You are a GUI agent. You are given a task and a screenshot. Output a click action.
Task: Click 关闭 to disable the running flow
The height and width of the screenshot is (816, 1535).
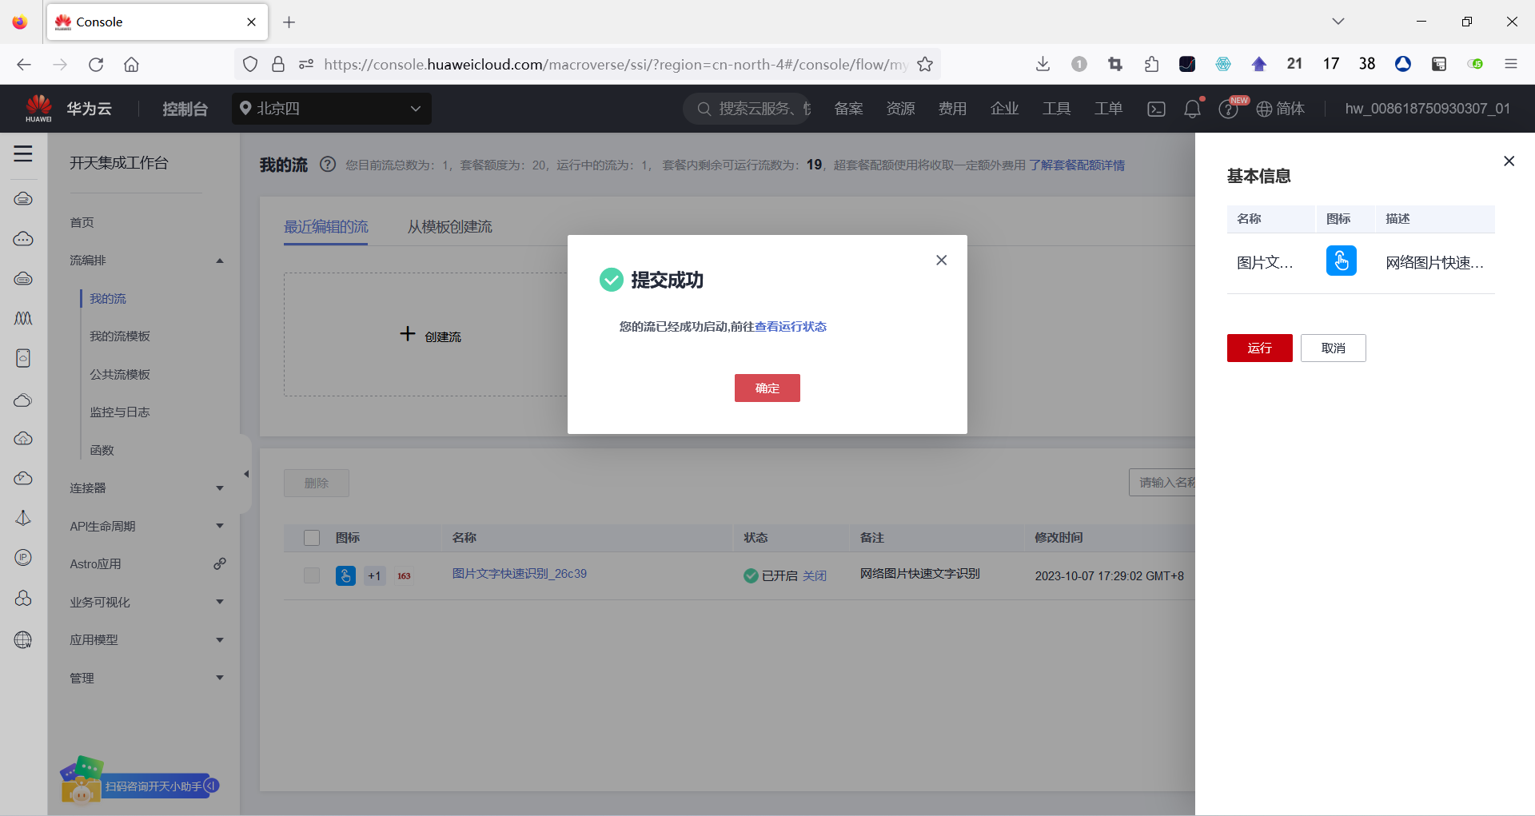[x=816, y=575]
